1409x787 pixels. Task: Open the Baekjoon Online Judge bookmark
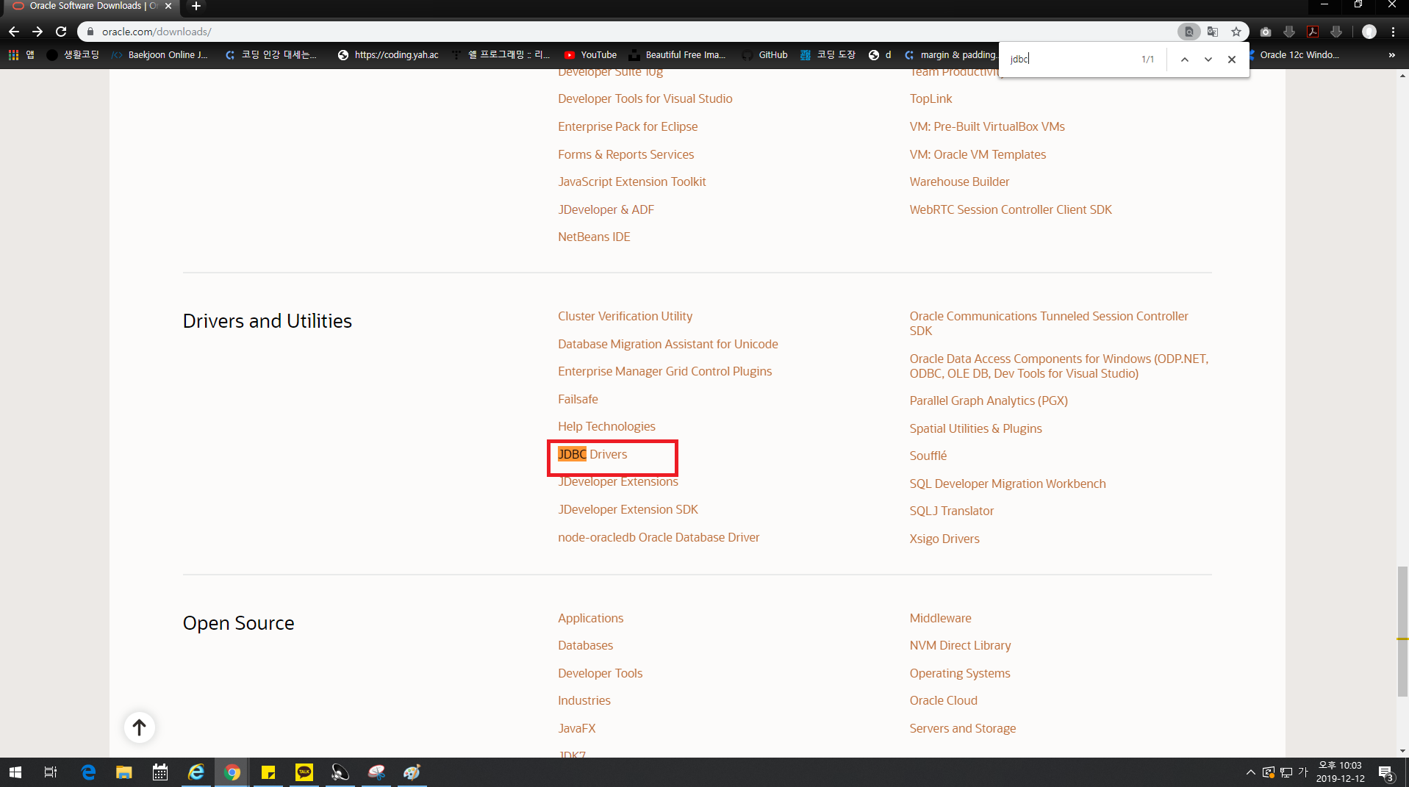point(159,55)
